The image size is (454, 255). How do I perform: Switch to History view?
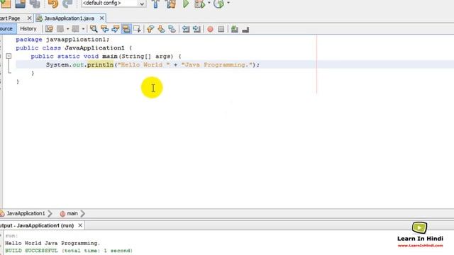point(28,28)
